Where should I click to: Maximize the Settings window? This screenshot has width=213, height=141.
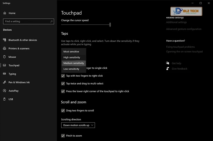201,3
